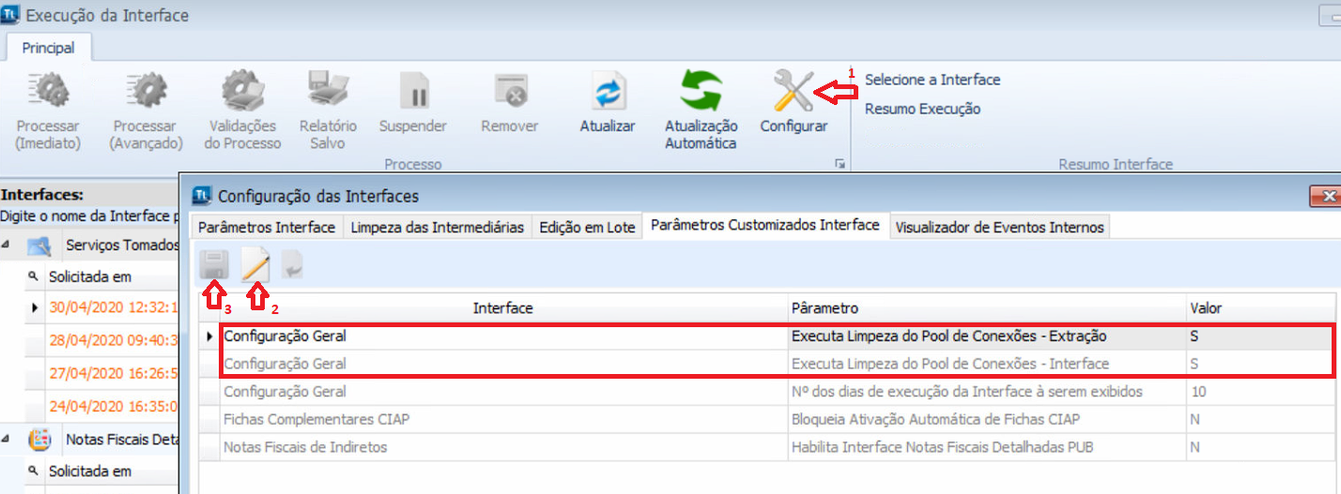Screen dimensions: 1341x494
Task: Click search icon beside last Solicitada em
Action: tap(33, 471)
